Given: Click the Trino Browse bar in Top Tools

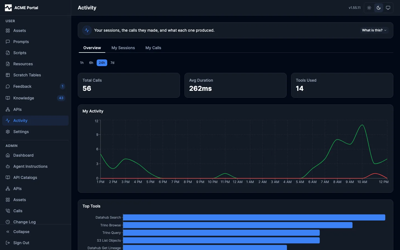Looking at the screenshot, I should (x=238, y=225).
